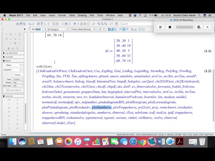Go forward with the right arrow icon
Viewport: 215px width, 161px height.
[x=70, y=24]
